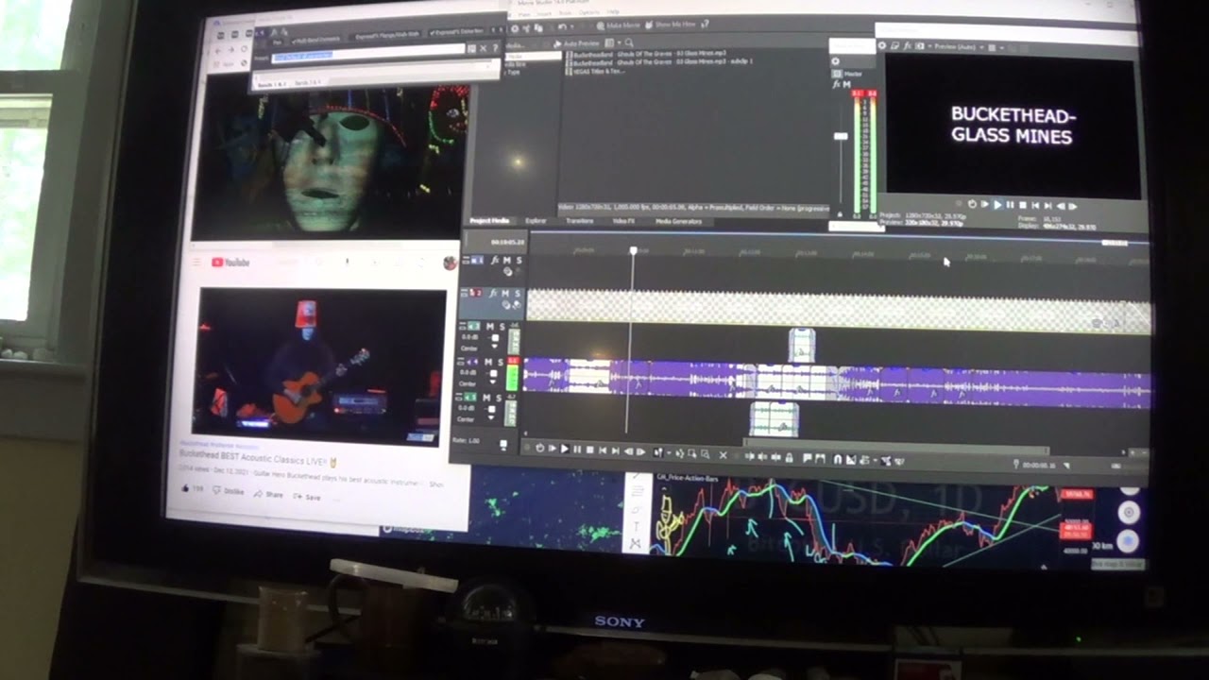Image resolution: width=1209 pixels, height=680 pixels.
Task: Go to start of project
Action: 603,450
